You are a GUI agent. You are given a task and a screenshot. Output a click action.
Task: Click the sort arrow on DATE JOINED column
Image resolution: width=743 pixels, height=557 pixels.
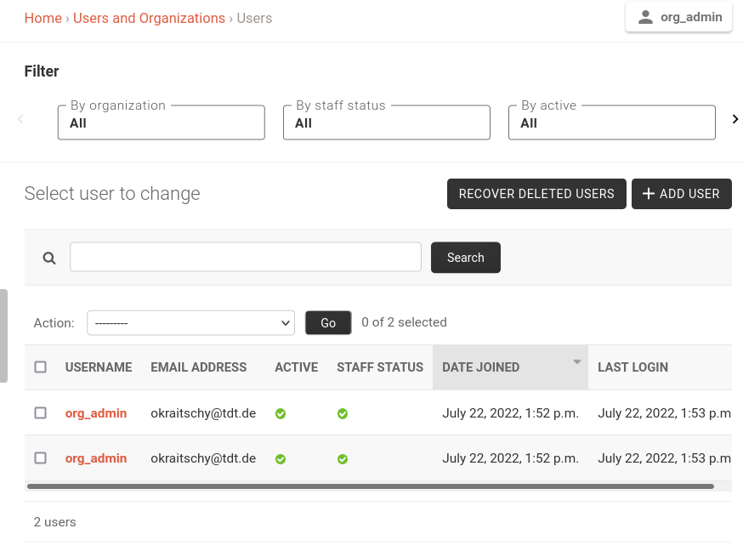(576, 361)
